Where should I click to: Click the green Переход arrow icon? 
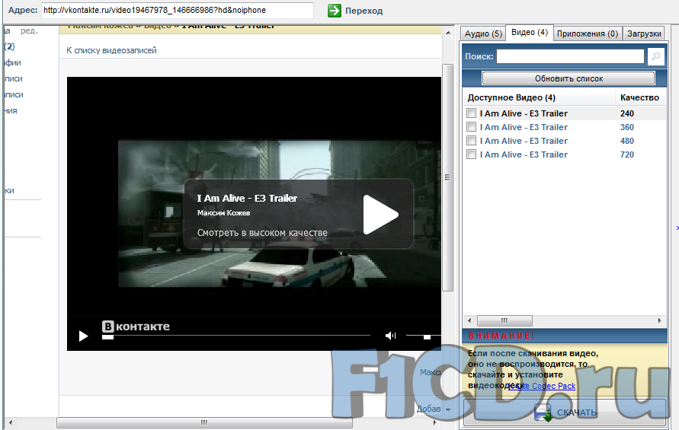[x=335, y=11]
